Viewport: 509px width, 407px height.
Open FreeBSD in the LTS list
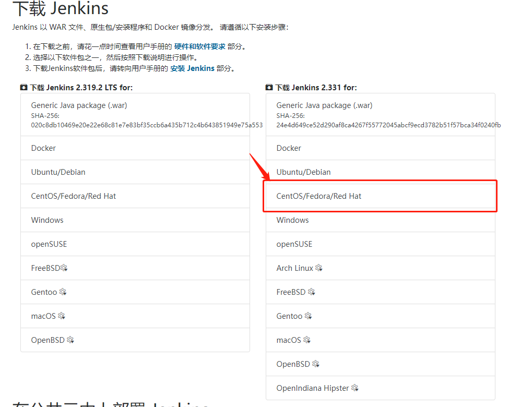click(x=135, y=268)
